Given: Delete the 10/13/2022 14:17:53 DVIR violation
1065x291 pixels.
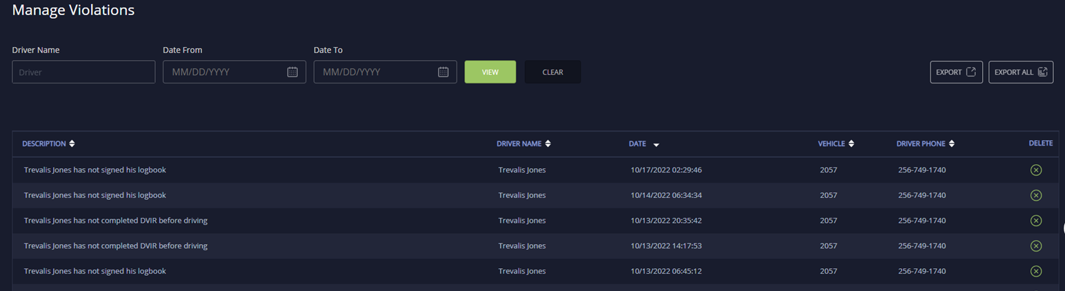Looking at the screenshot, I should pos(1035,246).
